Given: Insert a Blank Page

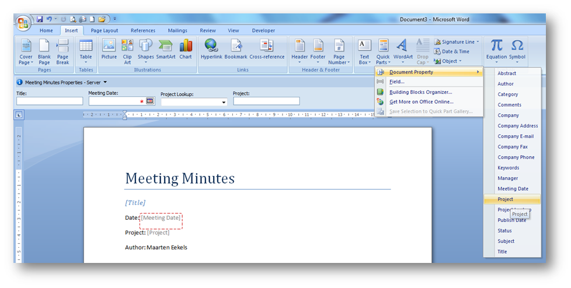Looking at the screenshot, I should tap(44, 52).
